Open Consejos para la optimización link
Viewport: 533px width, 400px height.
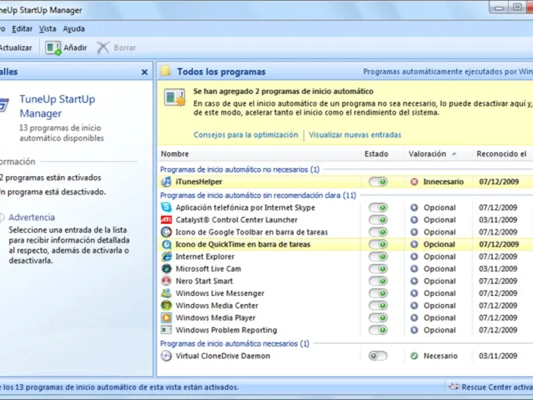246,135
